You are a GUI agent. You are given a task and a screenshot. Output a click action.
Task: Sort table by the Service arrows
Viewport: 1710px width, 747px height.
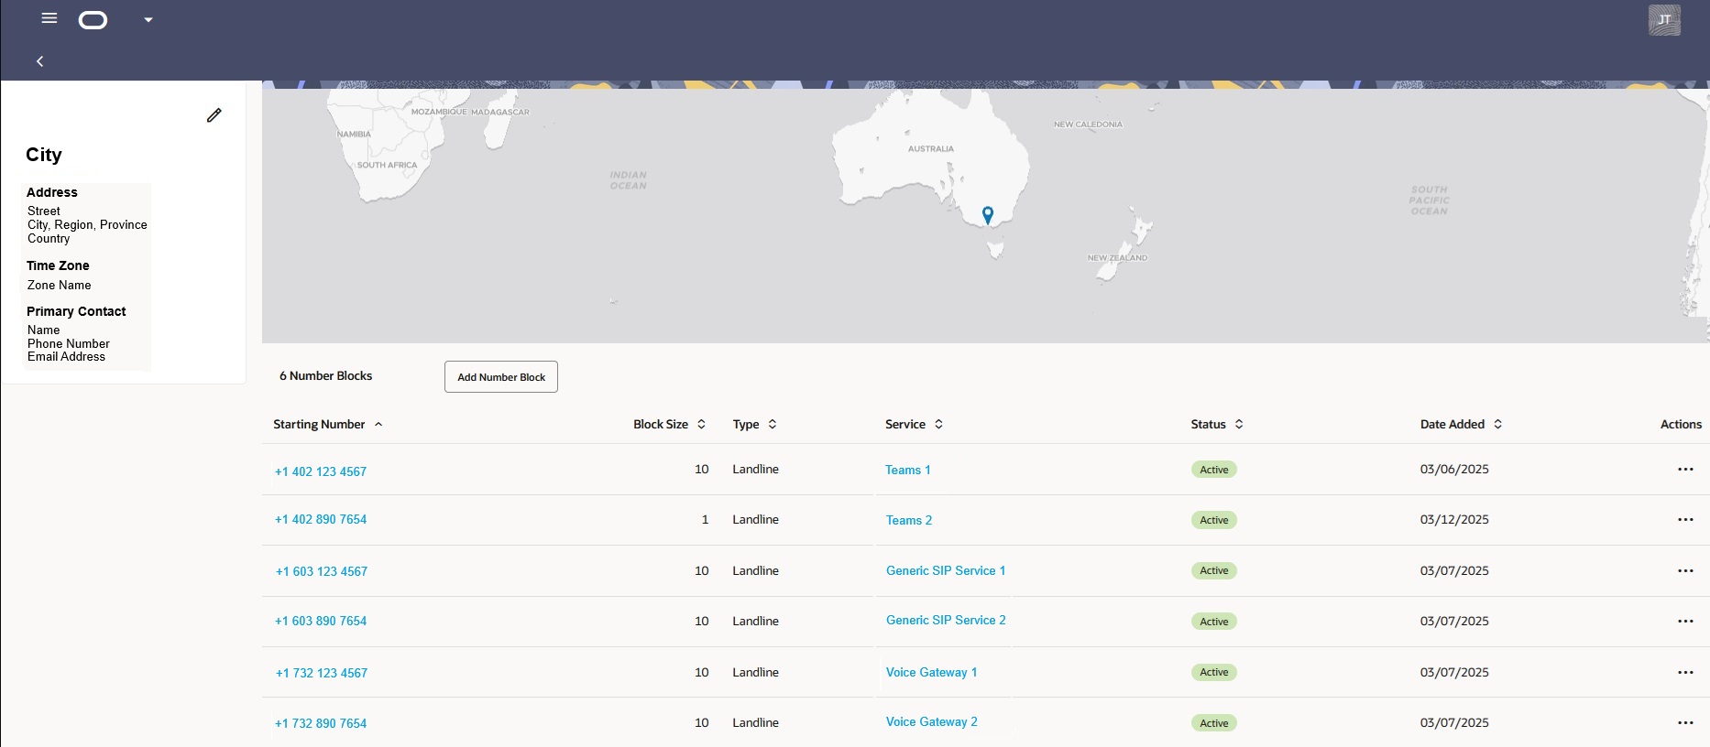click(x=938, y=425)
